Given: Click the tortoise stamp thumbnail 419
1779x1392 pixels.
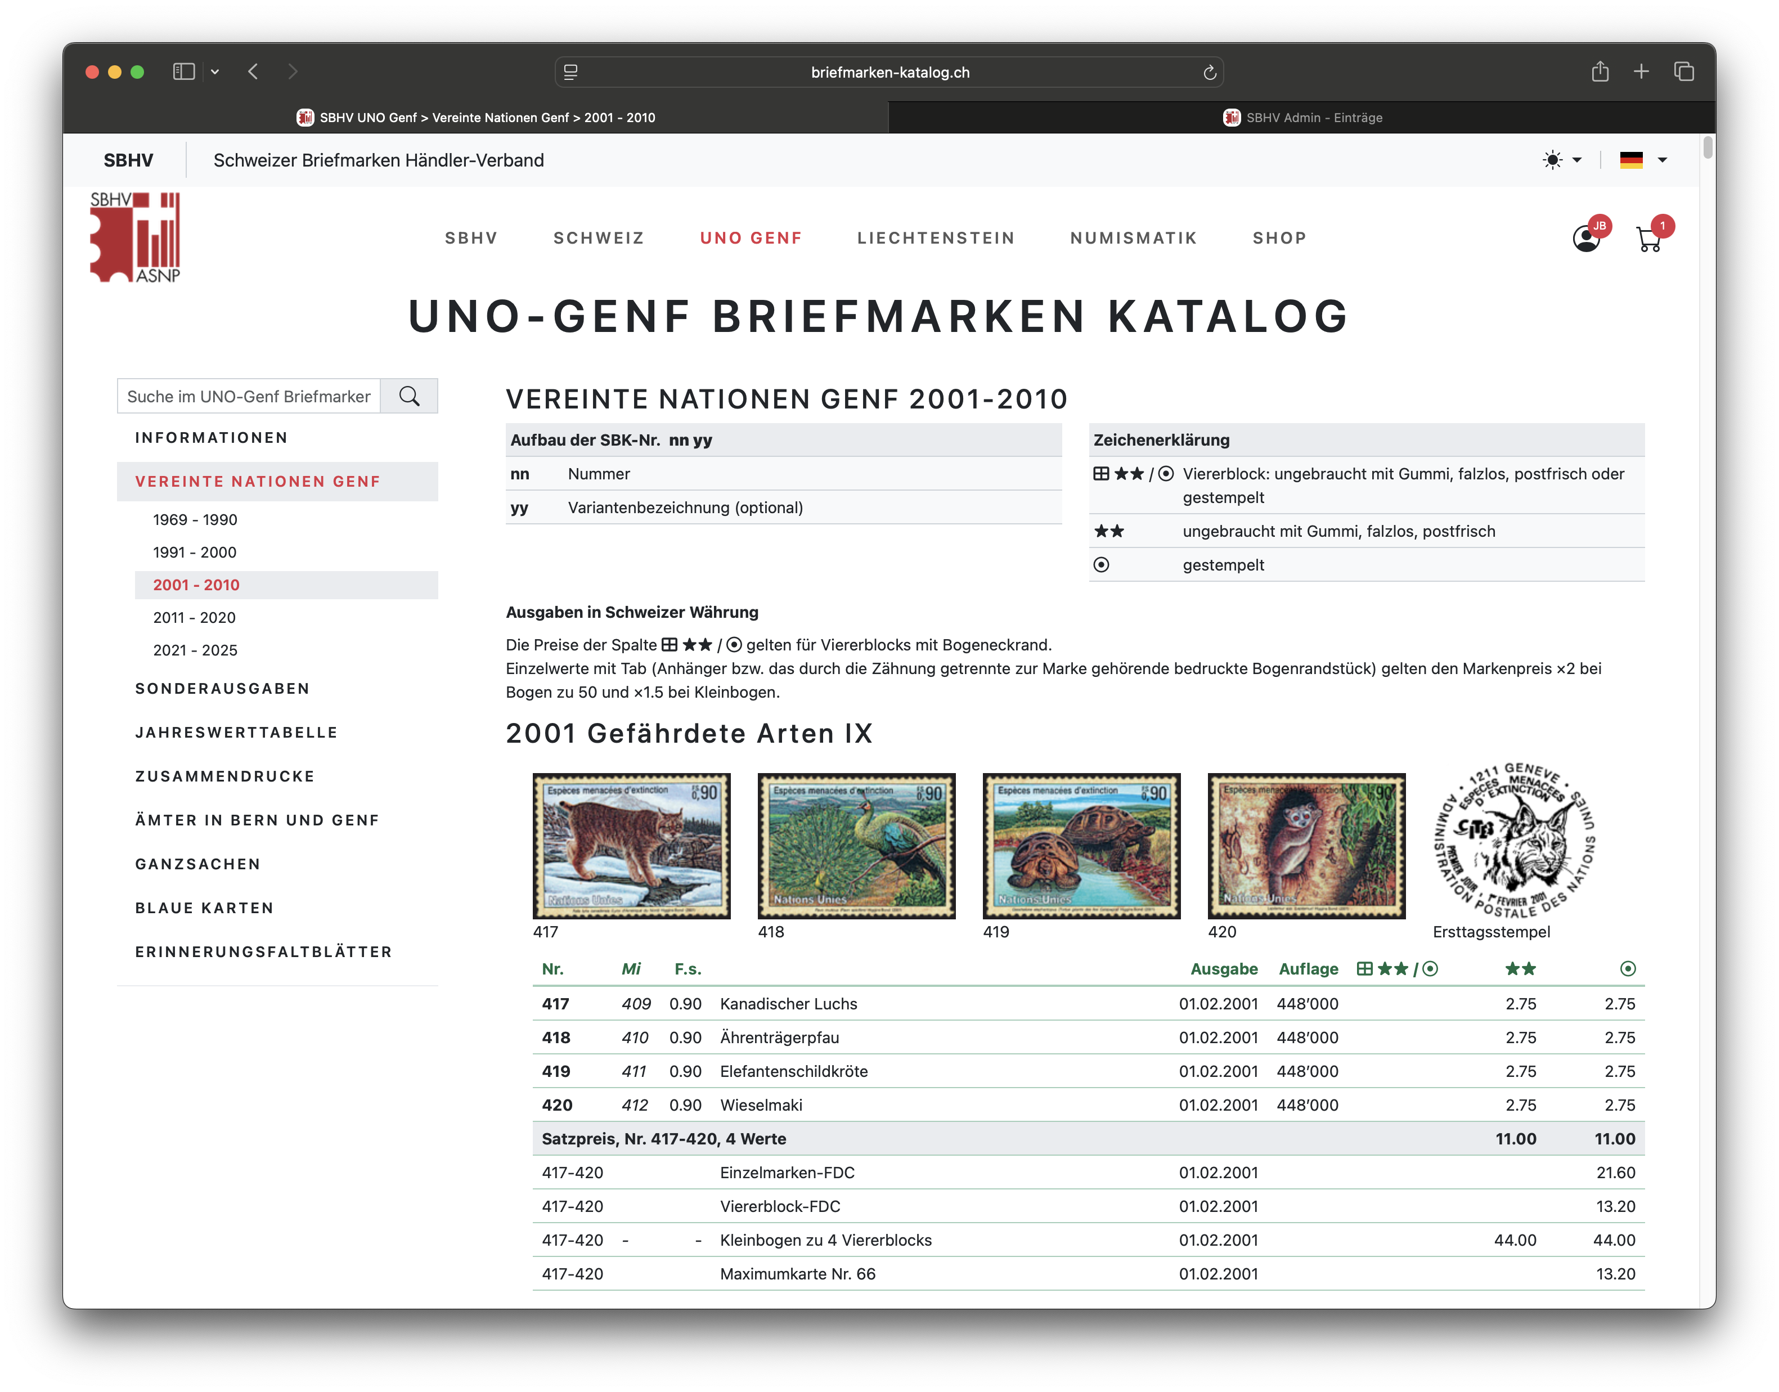Looking at the screenshot, I should [1081, 846].
